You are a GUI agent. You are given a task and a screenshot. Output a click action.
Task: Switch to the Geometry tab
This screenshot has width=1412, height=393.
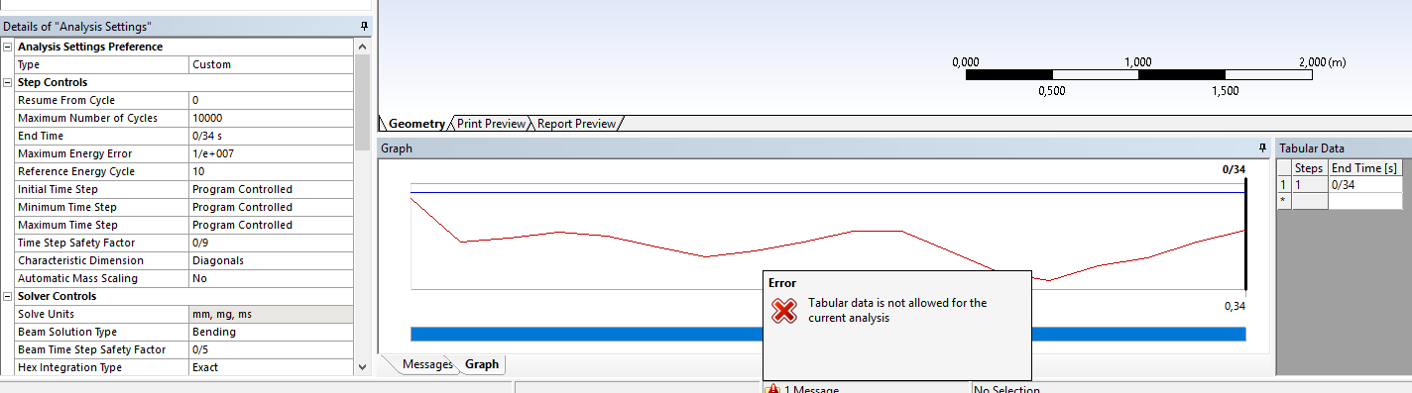click(x=415, y=124)
